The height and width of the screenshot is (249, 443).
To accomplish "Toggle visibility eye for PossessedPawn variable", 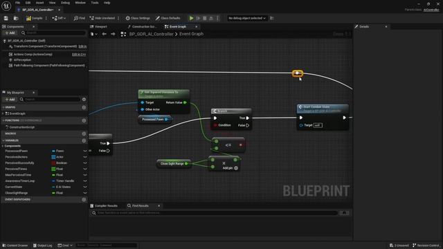I will 84,151.
